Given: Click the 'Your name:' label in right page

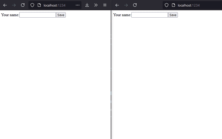Looking at the screenshot, I should (x=122, y=15).
